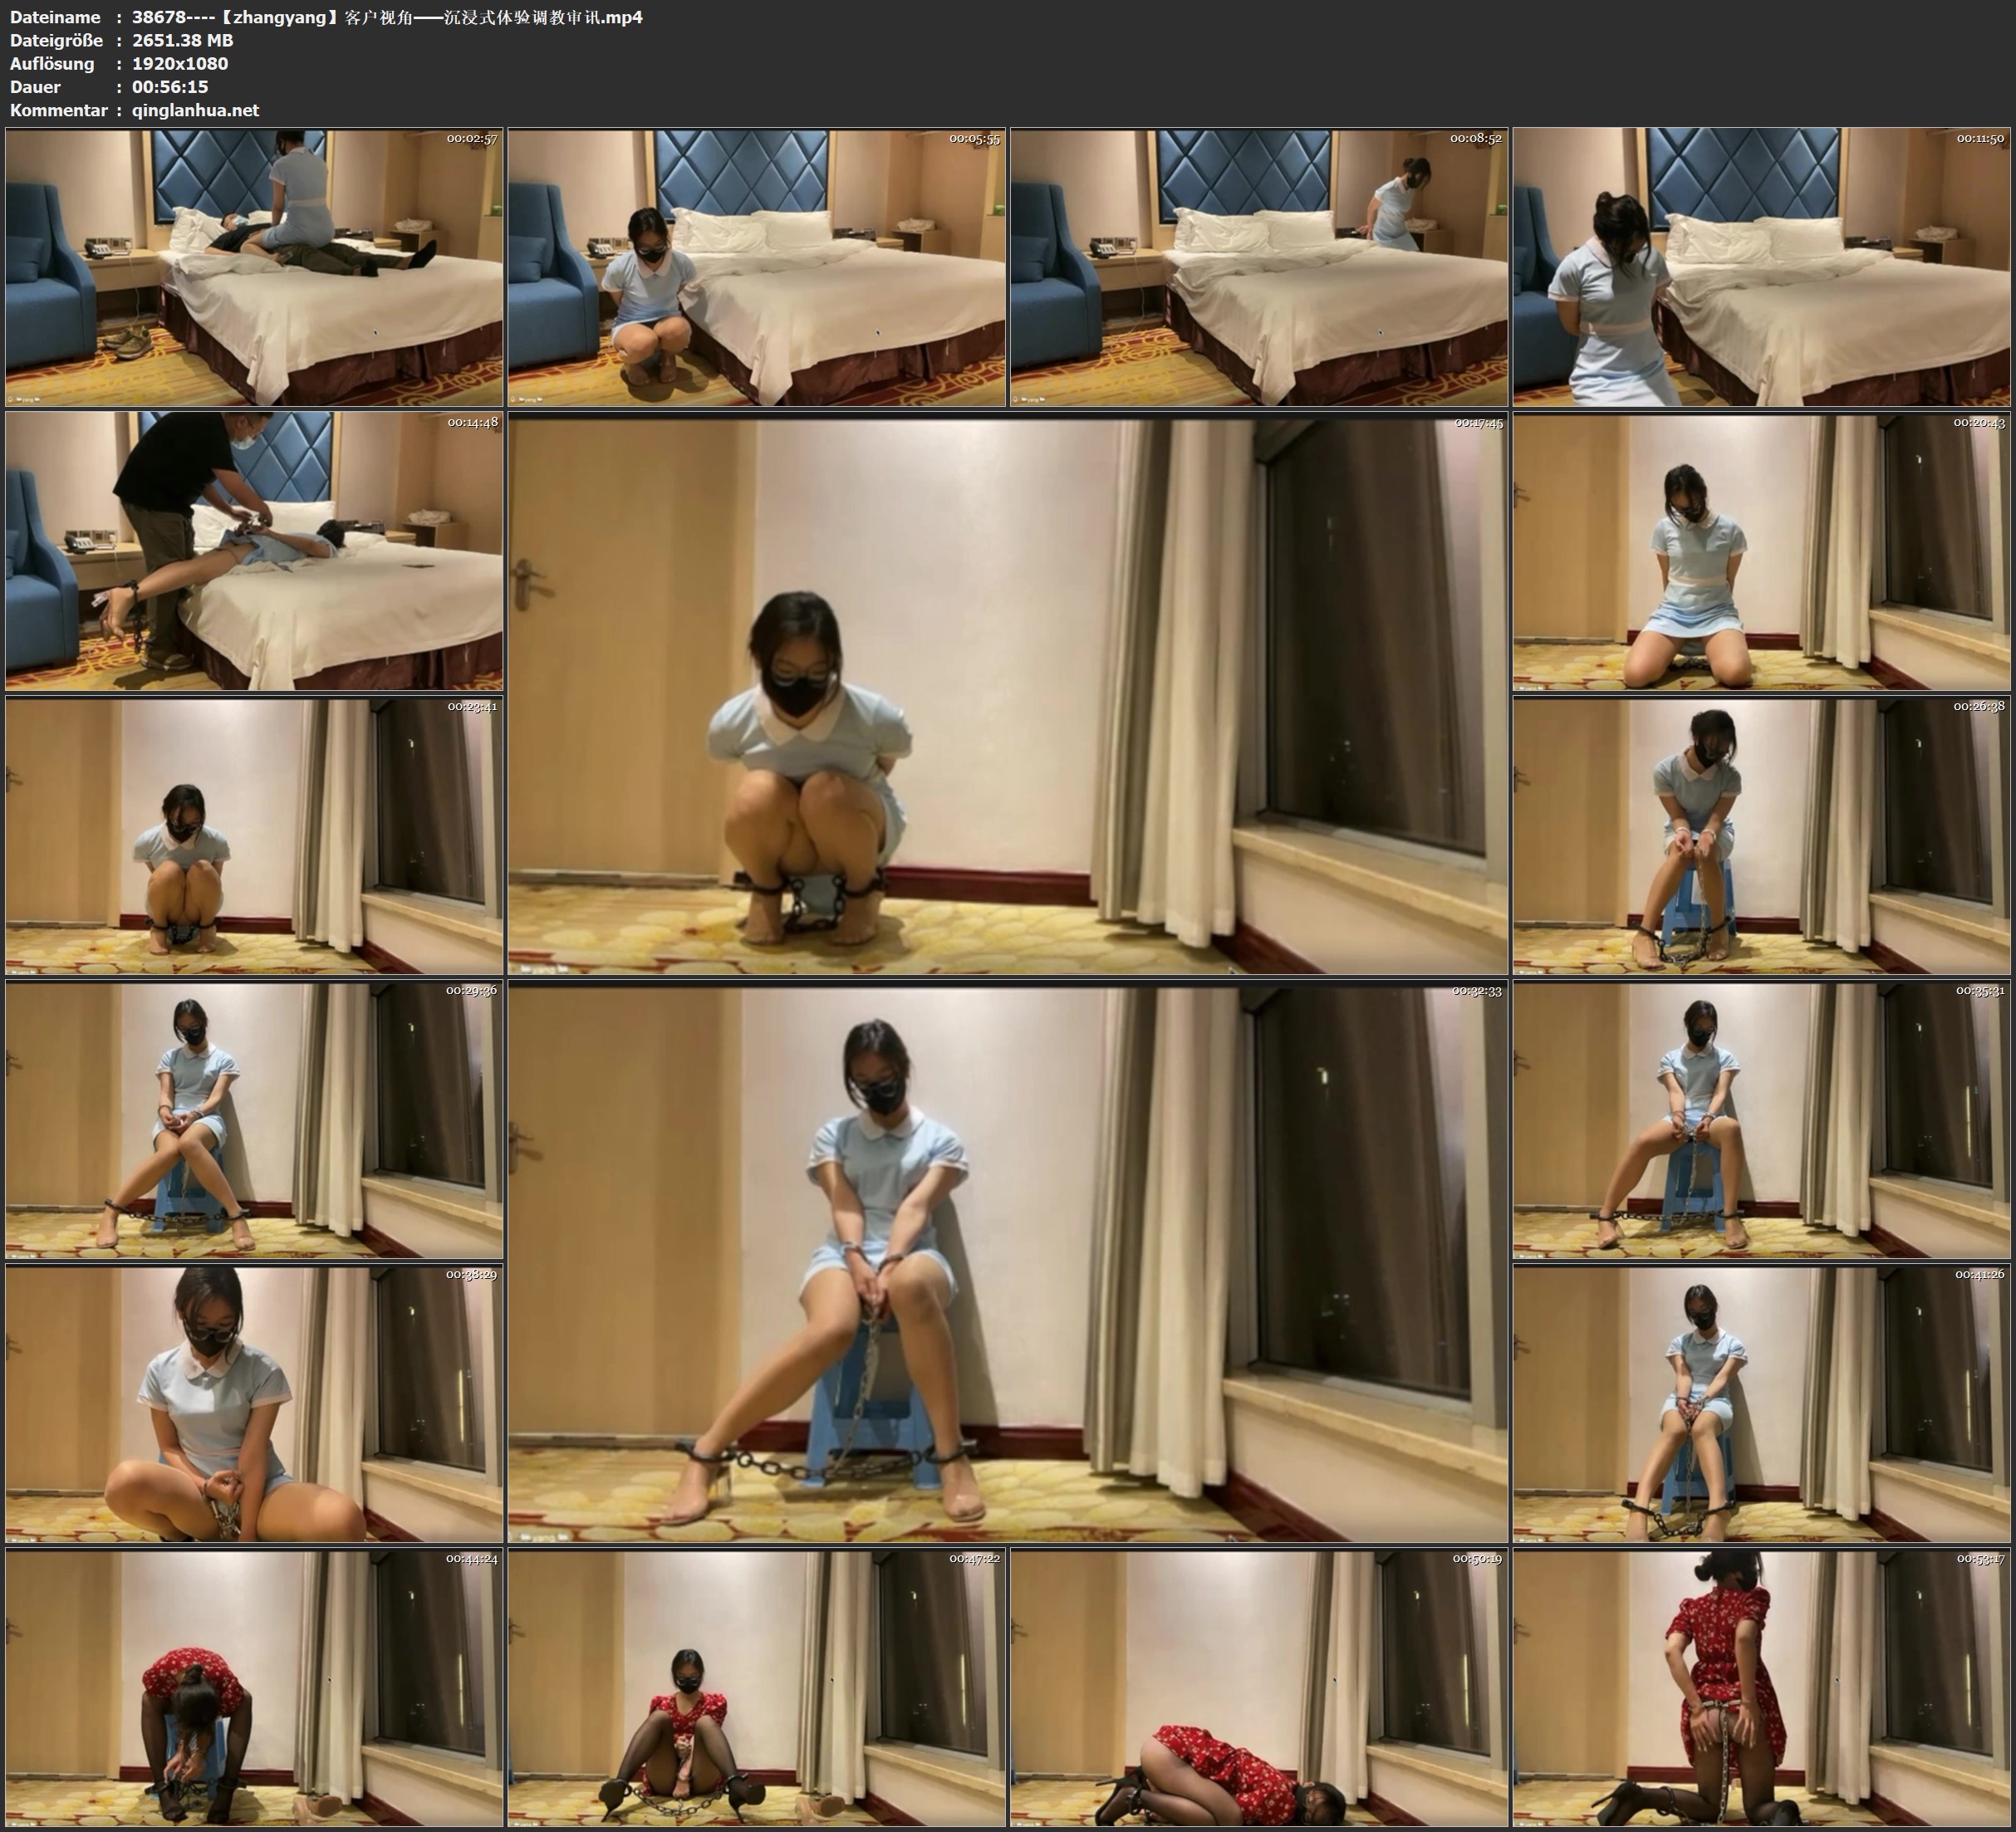Select the thumbnail at 00:23:41
The image size is (2016, 1832).
254,835
